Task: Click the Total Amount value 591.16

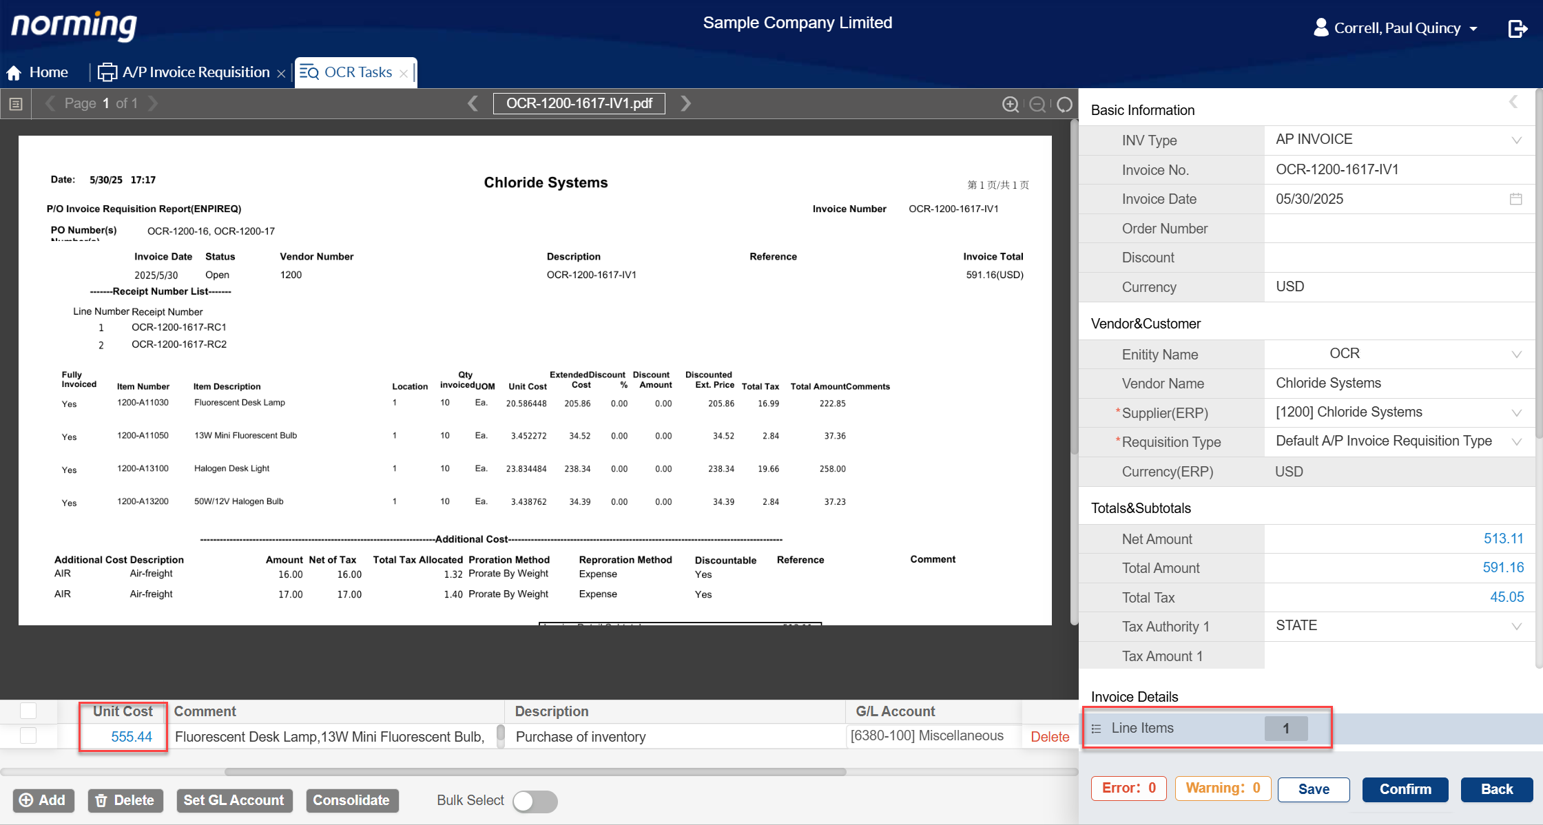Action: tap(1503, 567)
